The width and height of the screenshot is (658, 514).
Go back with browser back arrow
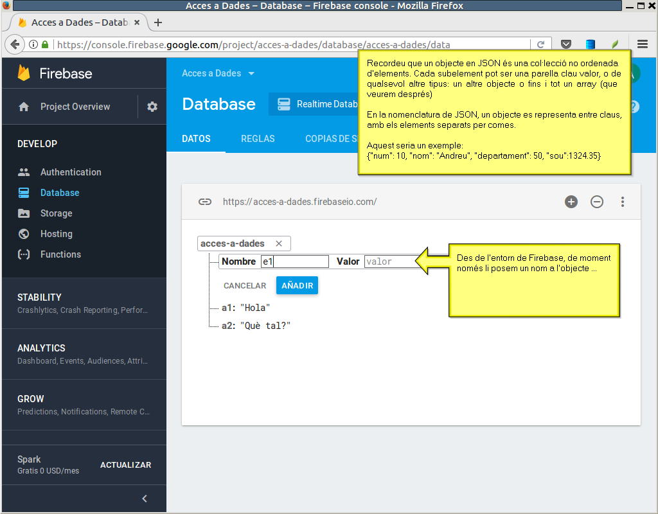[x=15, y=44]
